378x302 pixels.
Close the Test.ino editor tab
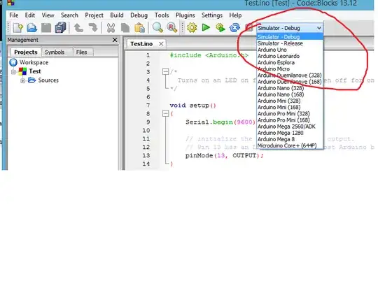click(x=161, y=44)
